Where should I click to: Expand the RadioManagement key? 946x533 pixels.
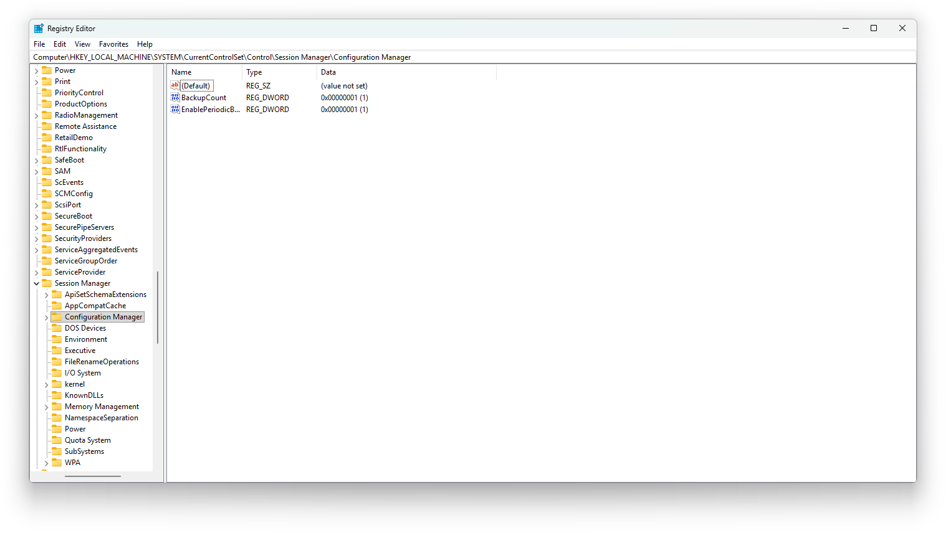pyautogui.click(x=37, y=116)
